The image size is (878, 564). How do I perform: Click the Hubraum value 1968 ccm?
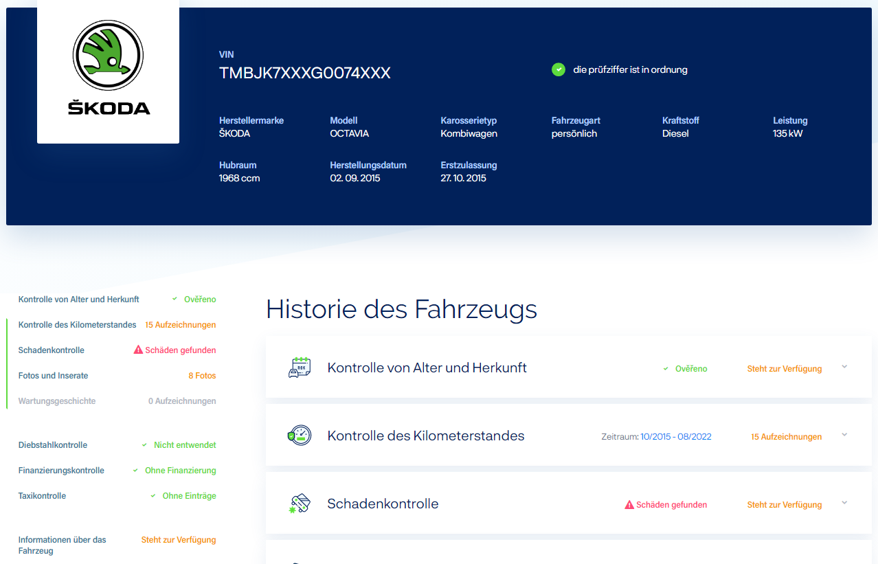240,179
